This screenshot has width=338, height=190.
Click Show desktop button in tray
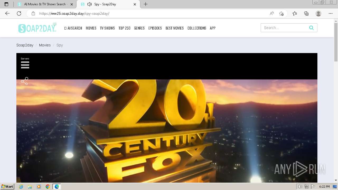coord(335,187)
